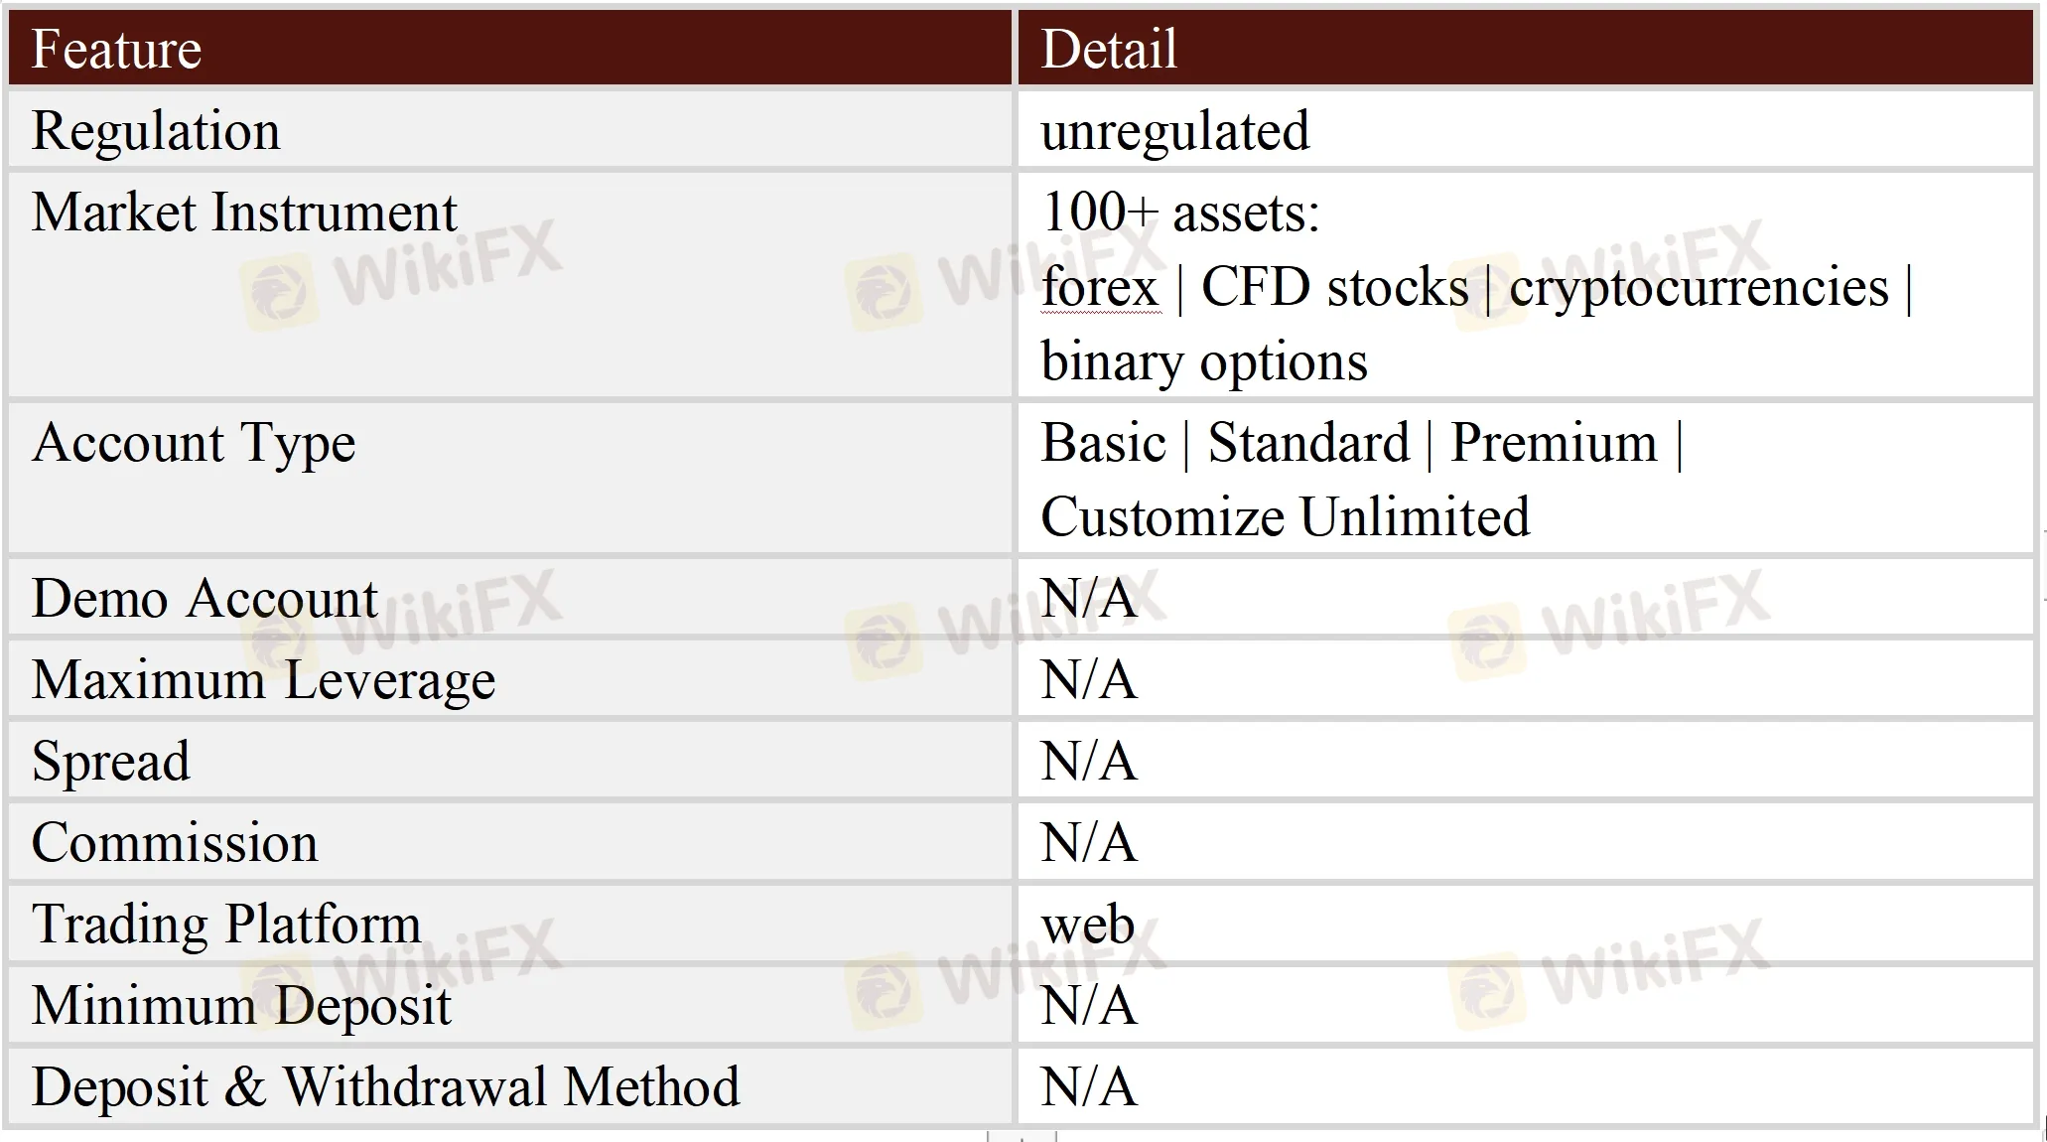Select the Customize Unlimited text
The height and width of the screenshot is (1142, 2047).
[x=1285, y=517]
